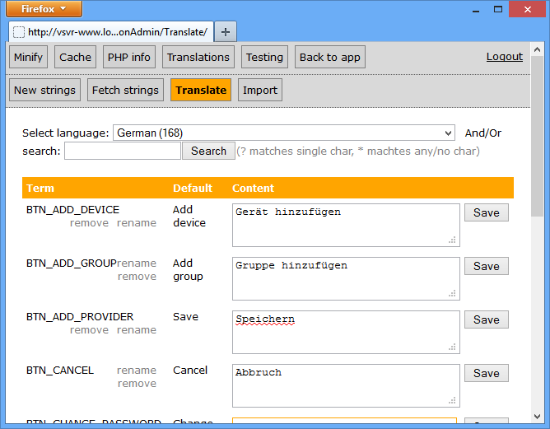This screenshot has height=429, width=550.
Task: Click the vertical scrollbar thumb
Action: (537, 137)
